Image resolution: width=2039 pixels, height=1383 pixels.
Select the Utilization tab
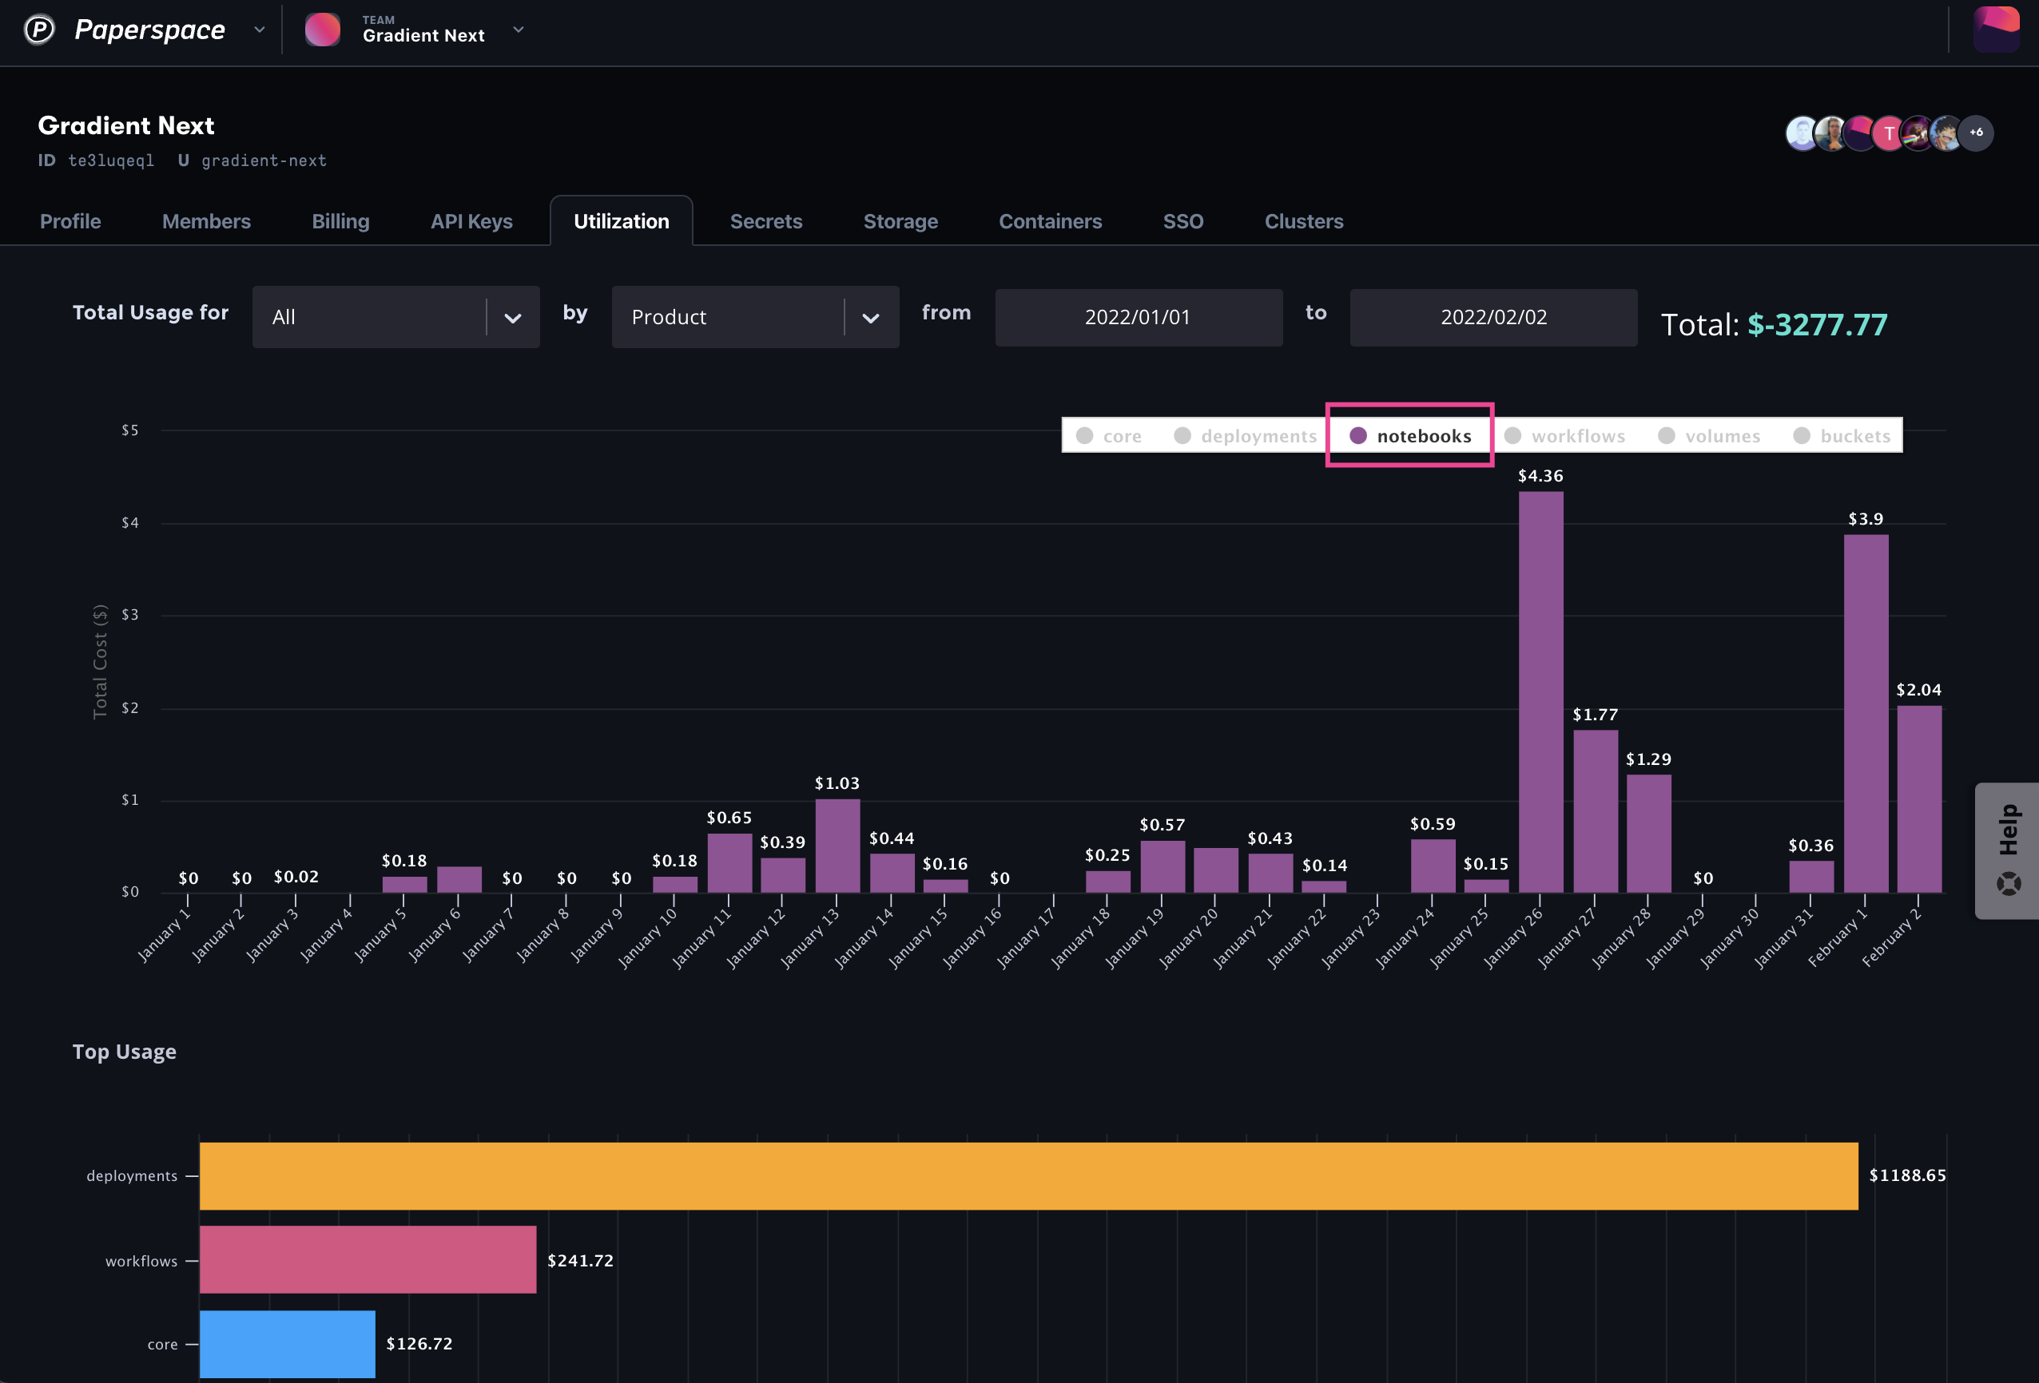[x=621, y=221]
